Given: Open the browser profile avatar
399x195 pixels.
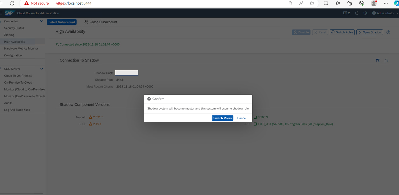Looking at the screenshot, I should 373,3.
